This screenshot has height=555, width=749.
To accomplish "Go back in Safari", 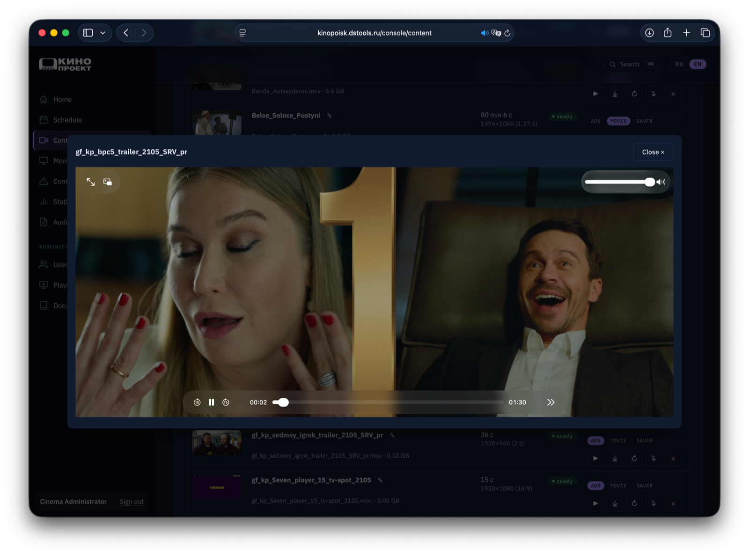I will click(126, 33).
